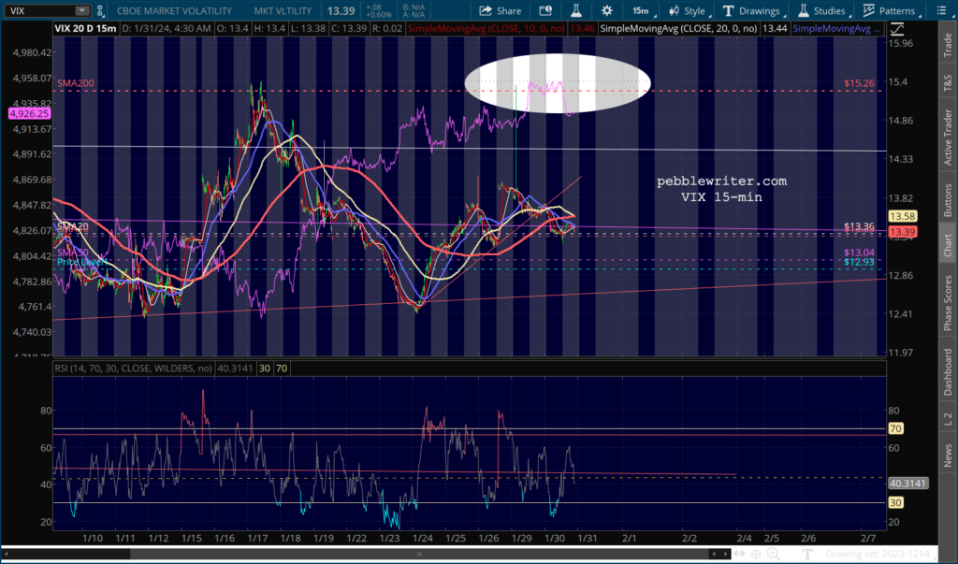The width and height of the screenshot is (958, 564).
Task: Open the Studies button
Action: coord(820,10)
